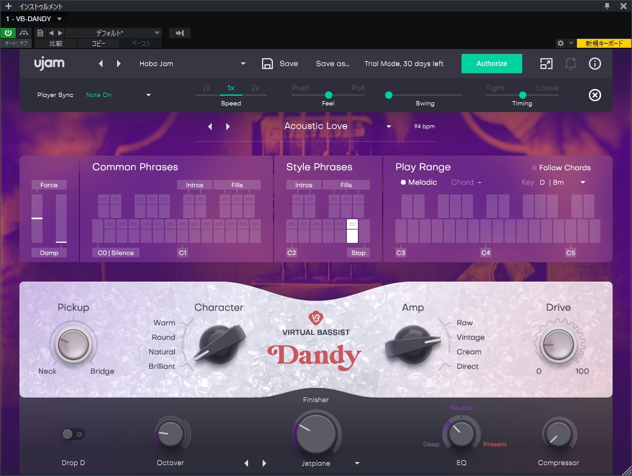
Task: Click the Drive knob
Action: point(558,345)
